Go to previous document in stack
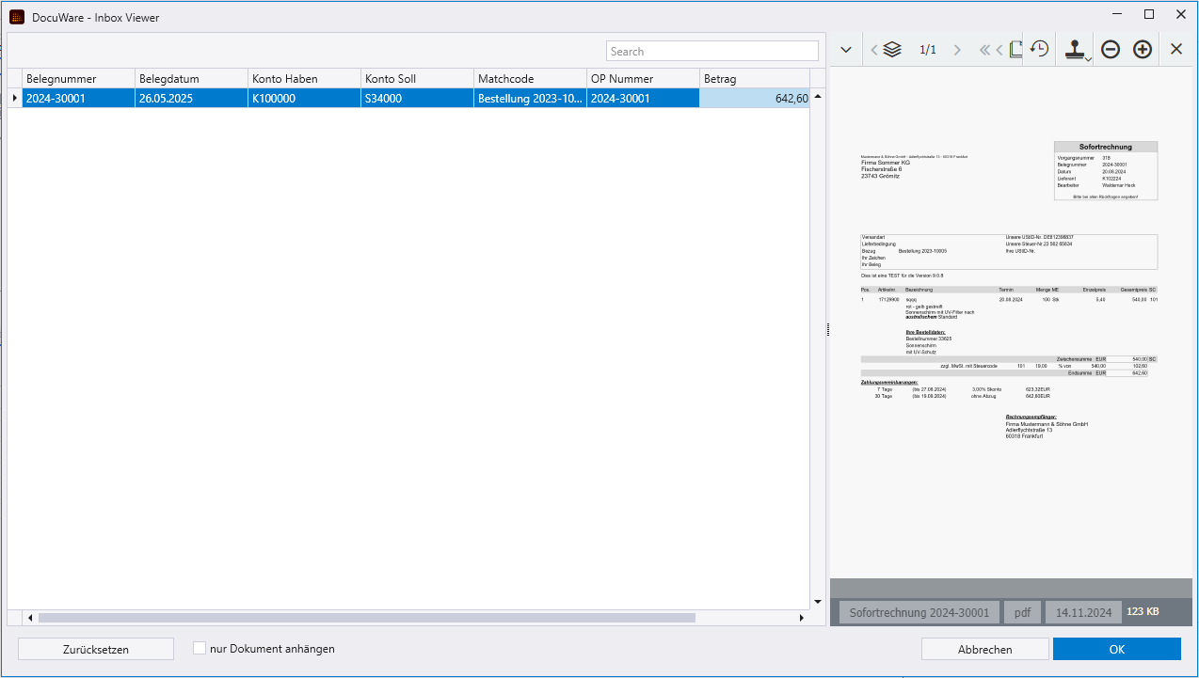The image size is (1199, 678). [x=873, y=50]
